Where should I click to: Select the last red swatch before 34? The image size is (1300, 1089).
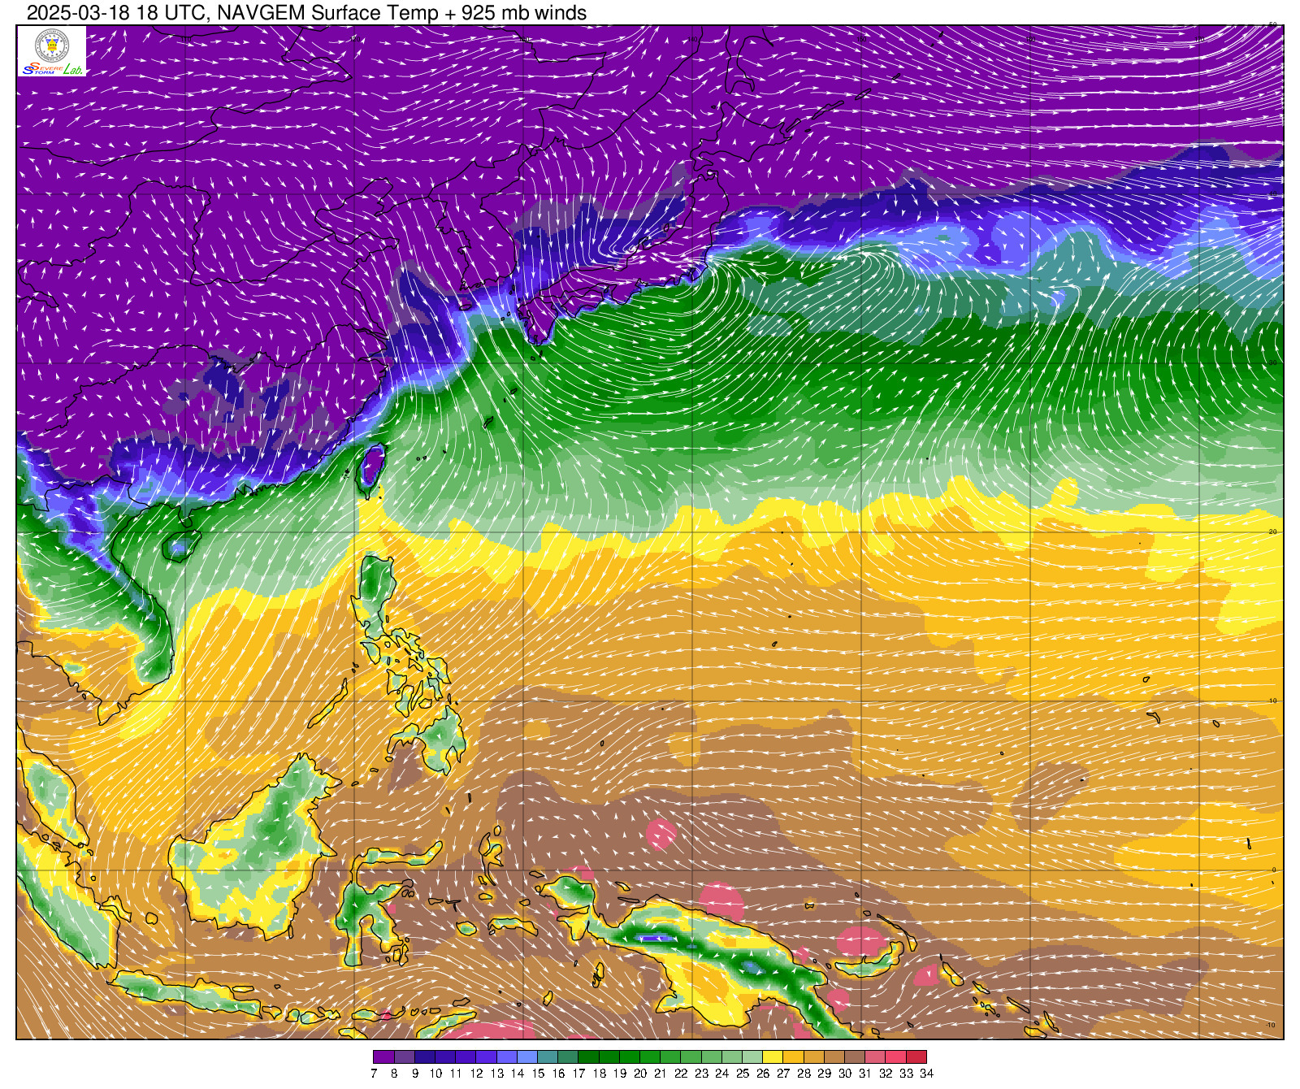point(916,1056)
